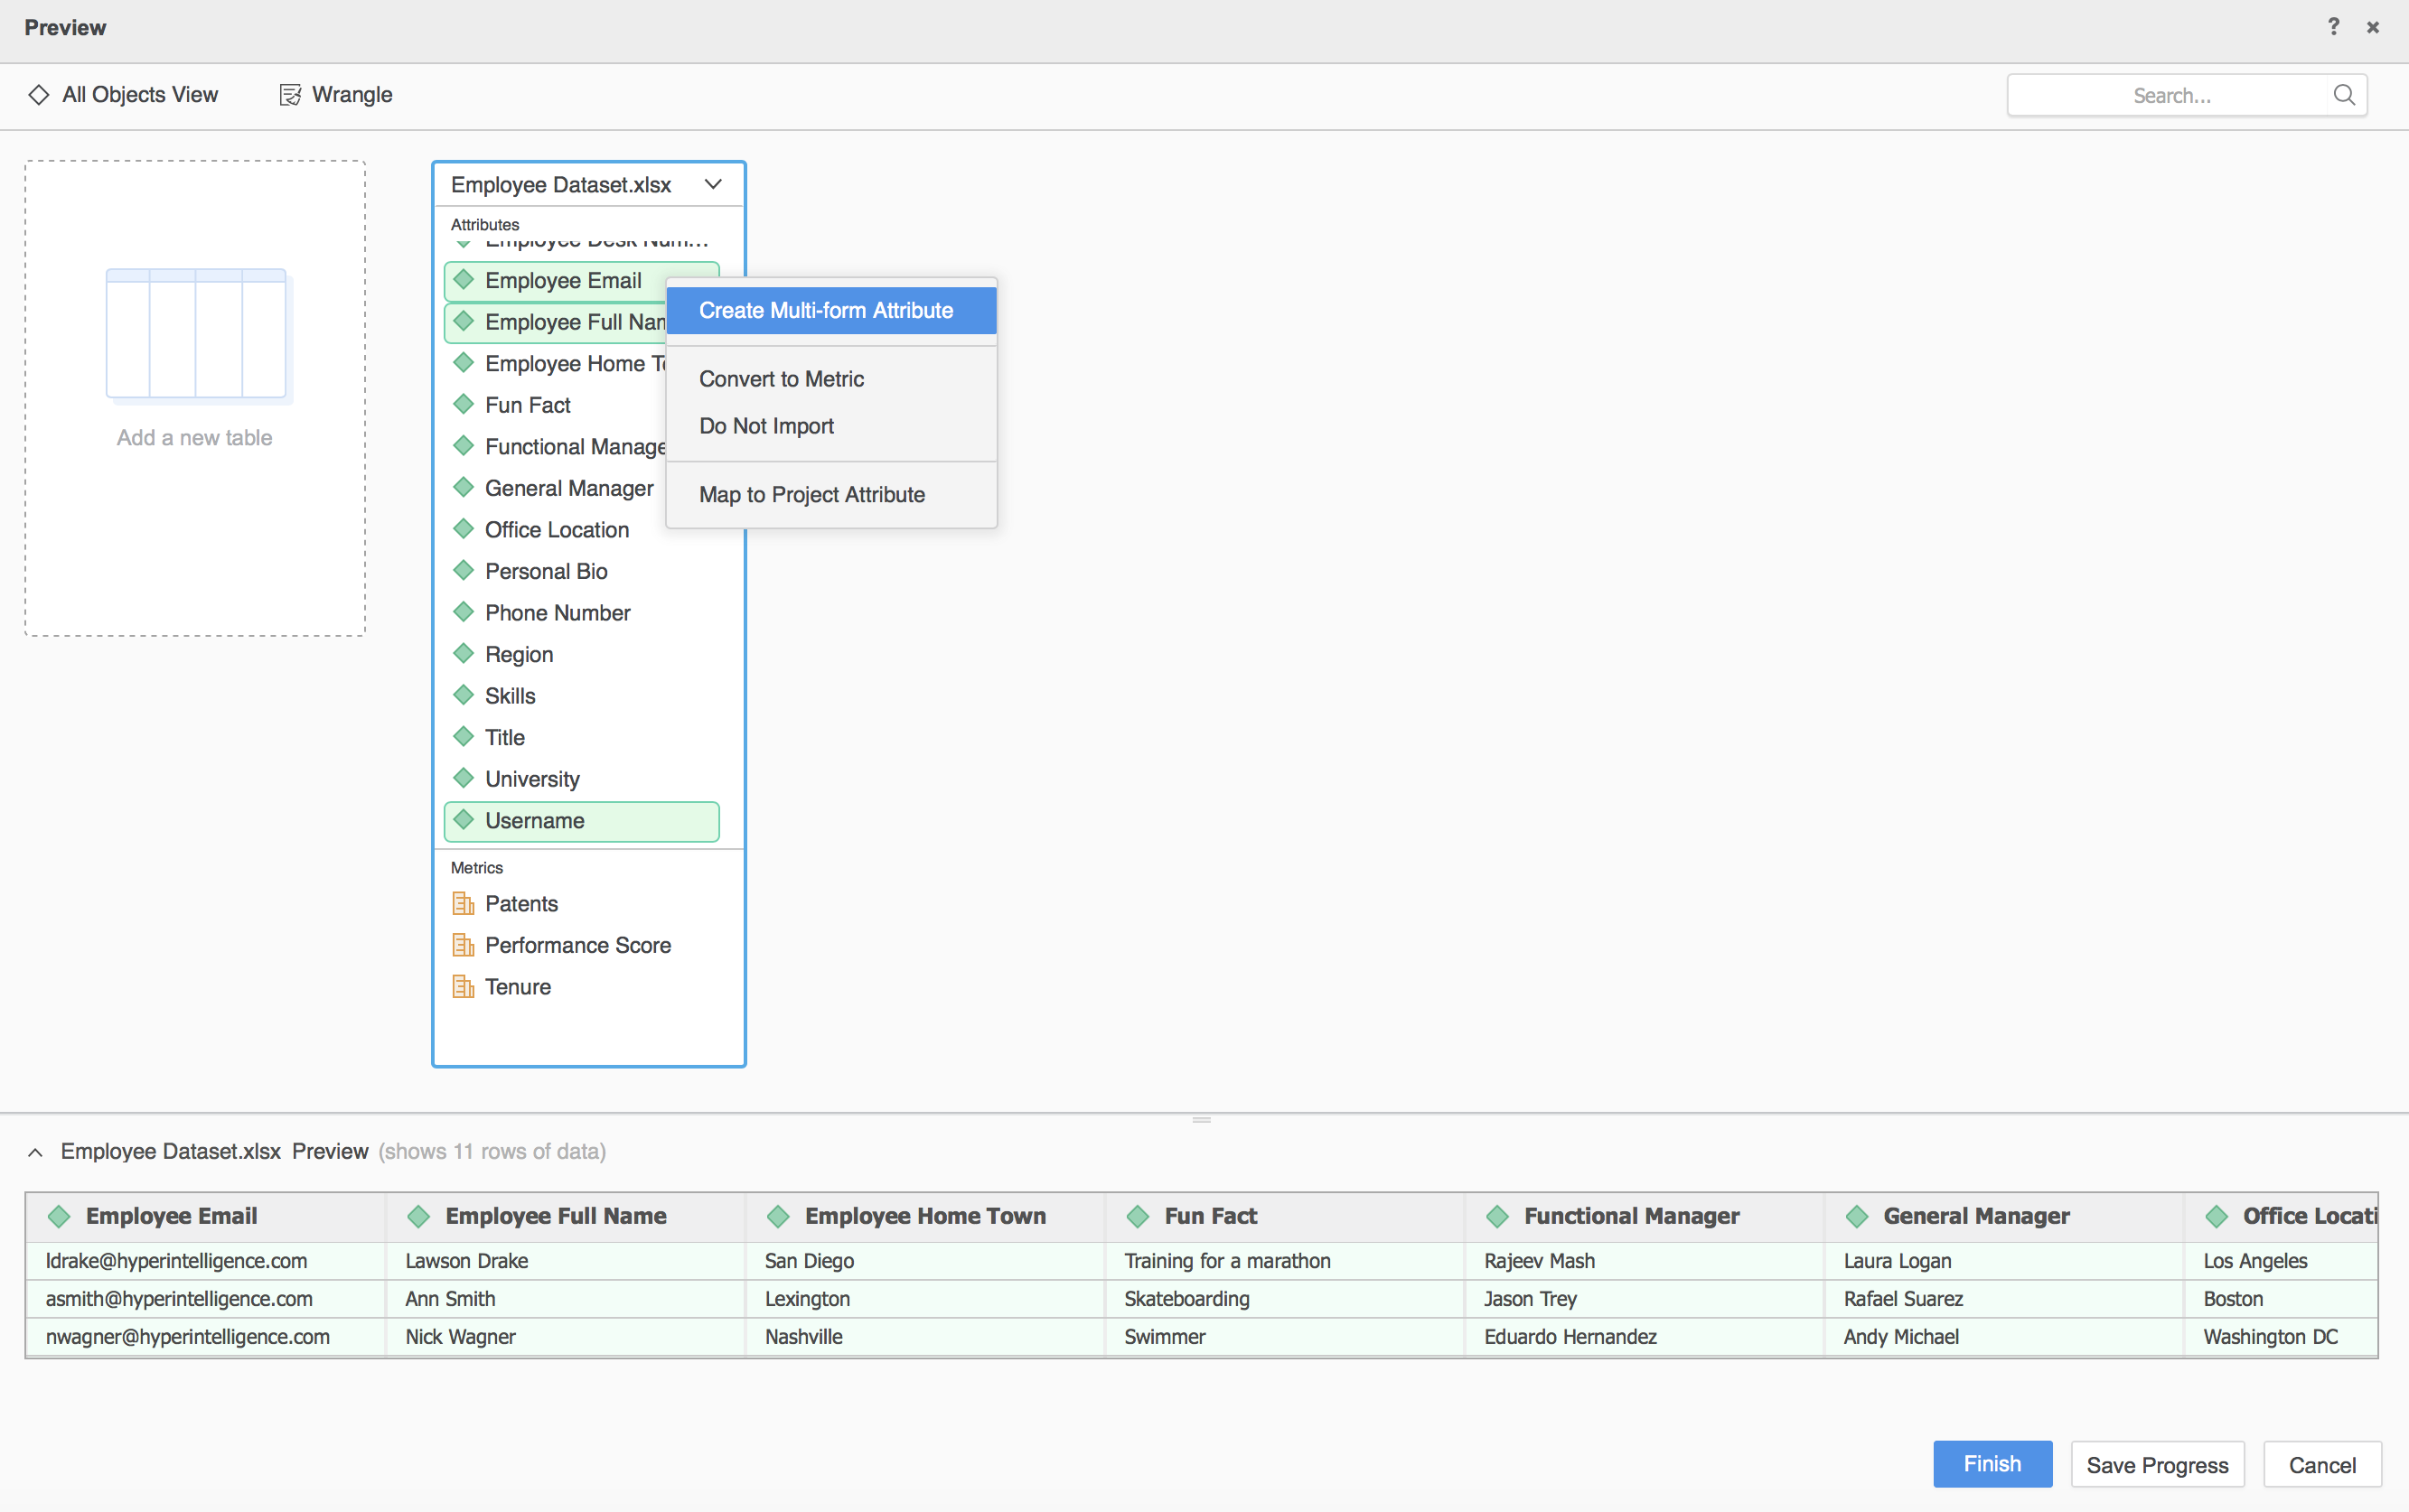Screen dimensions: 2409x1512
Task: Click Save Progress
Action: [x=2157, y=1463]
